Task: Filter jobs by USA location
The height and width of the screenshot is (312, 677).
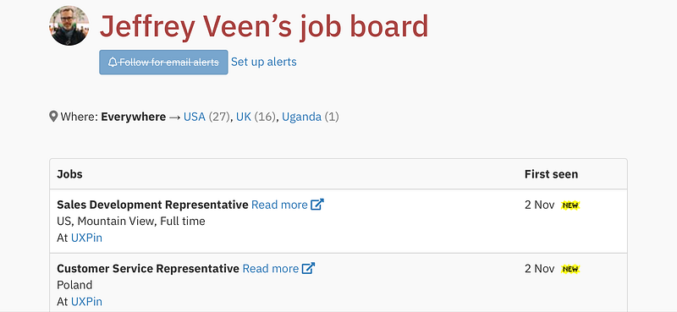Action: click(195, 117)
